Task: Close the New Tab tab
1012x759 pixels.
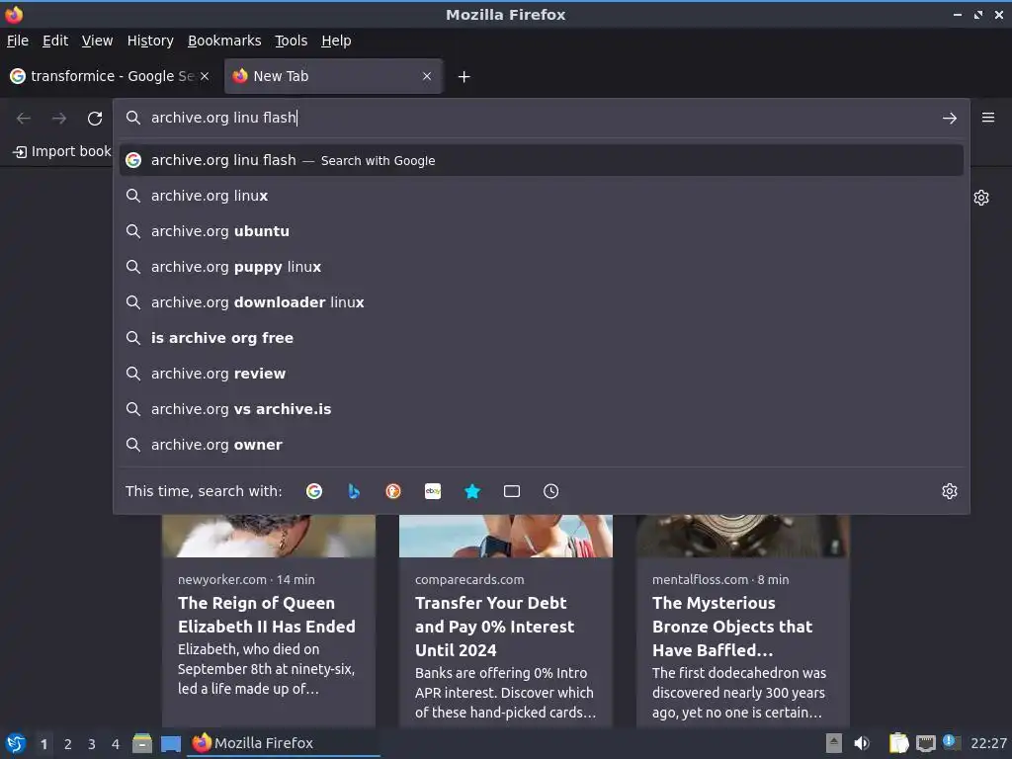Action: click(x=427, y=76)
